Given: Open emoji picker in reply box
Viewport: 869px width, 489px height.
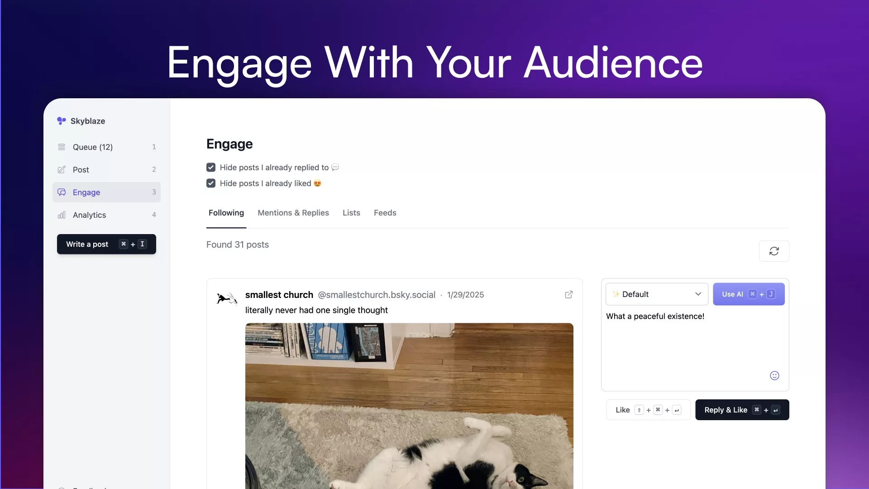Looking at the screenshot, I should [x=774, y=375].
